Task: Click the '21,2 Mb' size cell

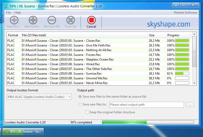Action: click(x=154, y=83)
